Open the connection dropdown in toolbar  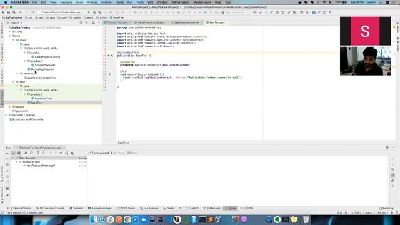pos(235,12)
